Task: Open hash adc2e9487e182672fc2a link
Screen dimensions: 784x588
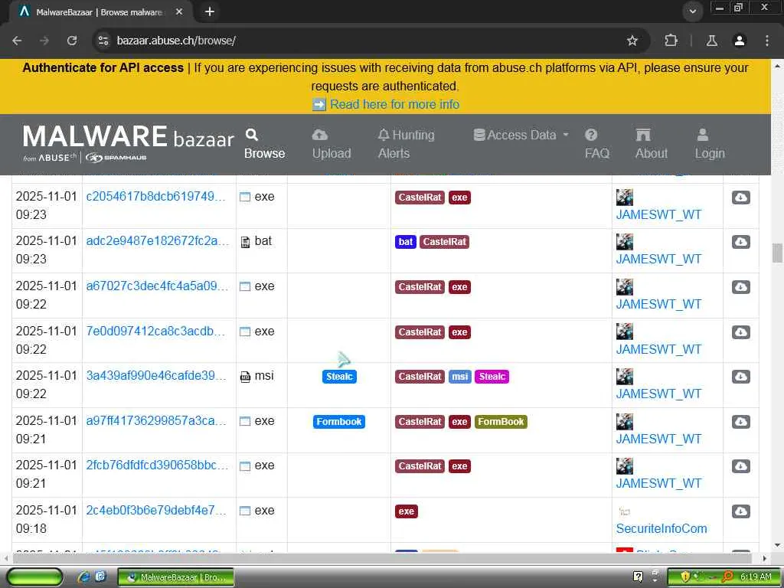Action: (x=157, y=241)
